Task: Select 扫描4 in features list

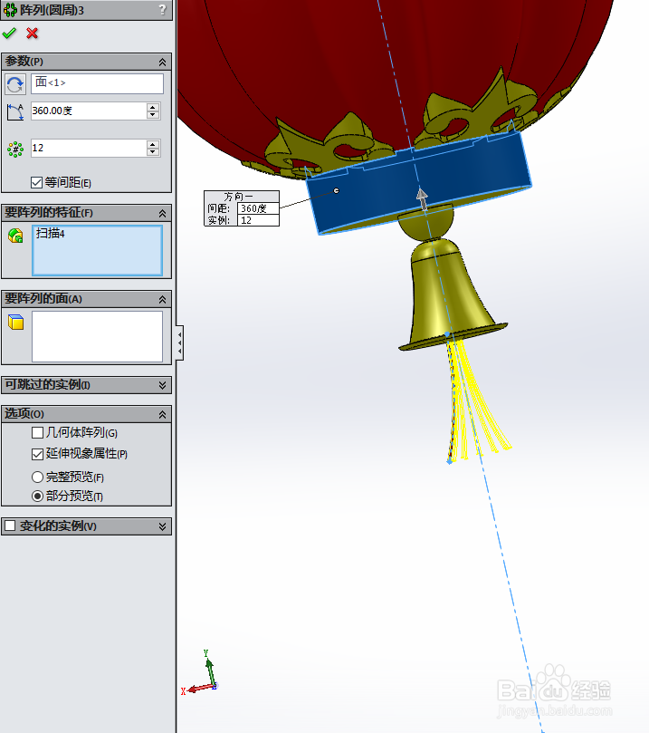Action: [x=51, y=233]
